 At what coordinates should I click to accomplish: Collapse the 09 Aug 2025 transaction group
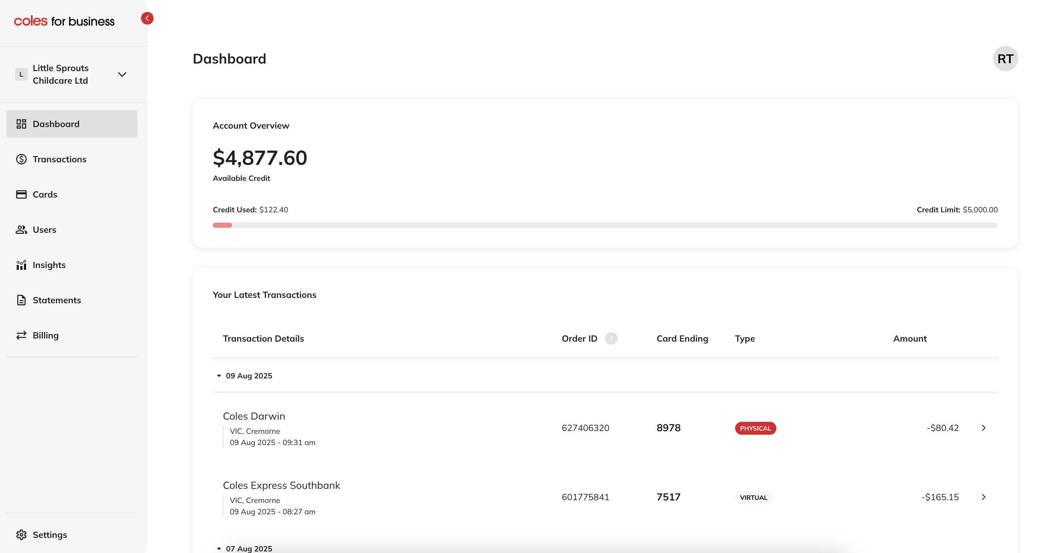(x=219, y=375)
